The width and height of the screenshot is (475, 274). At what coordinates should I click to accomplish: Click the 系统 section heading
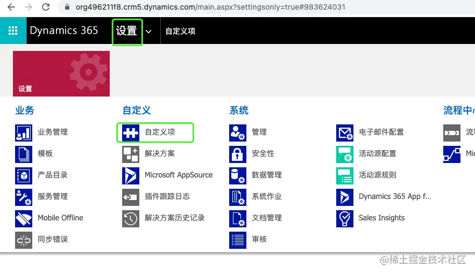[x=239, y=110]
